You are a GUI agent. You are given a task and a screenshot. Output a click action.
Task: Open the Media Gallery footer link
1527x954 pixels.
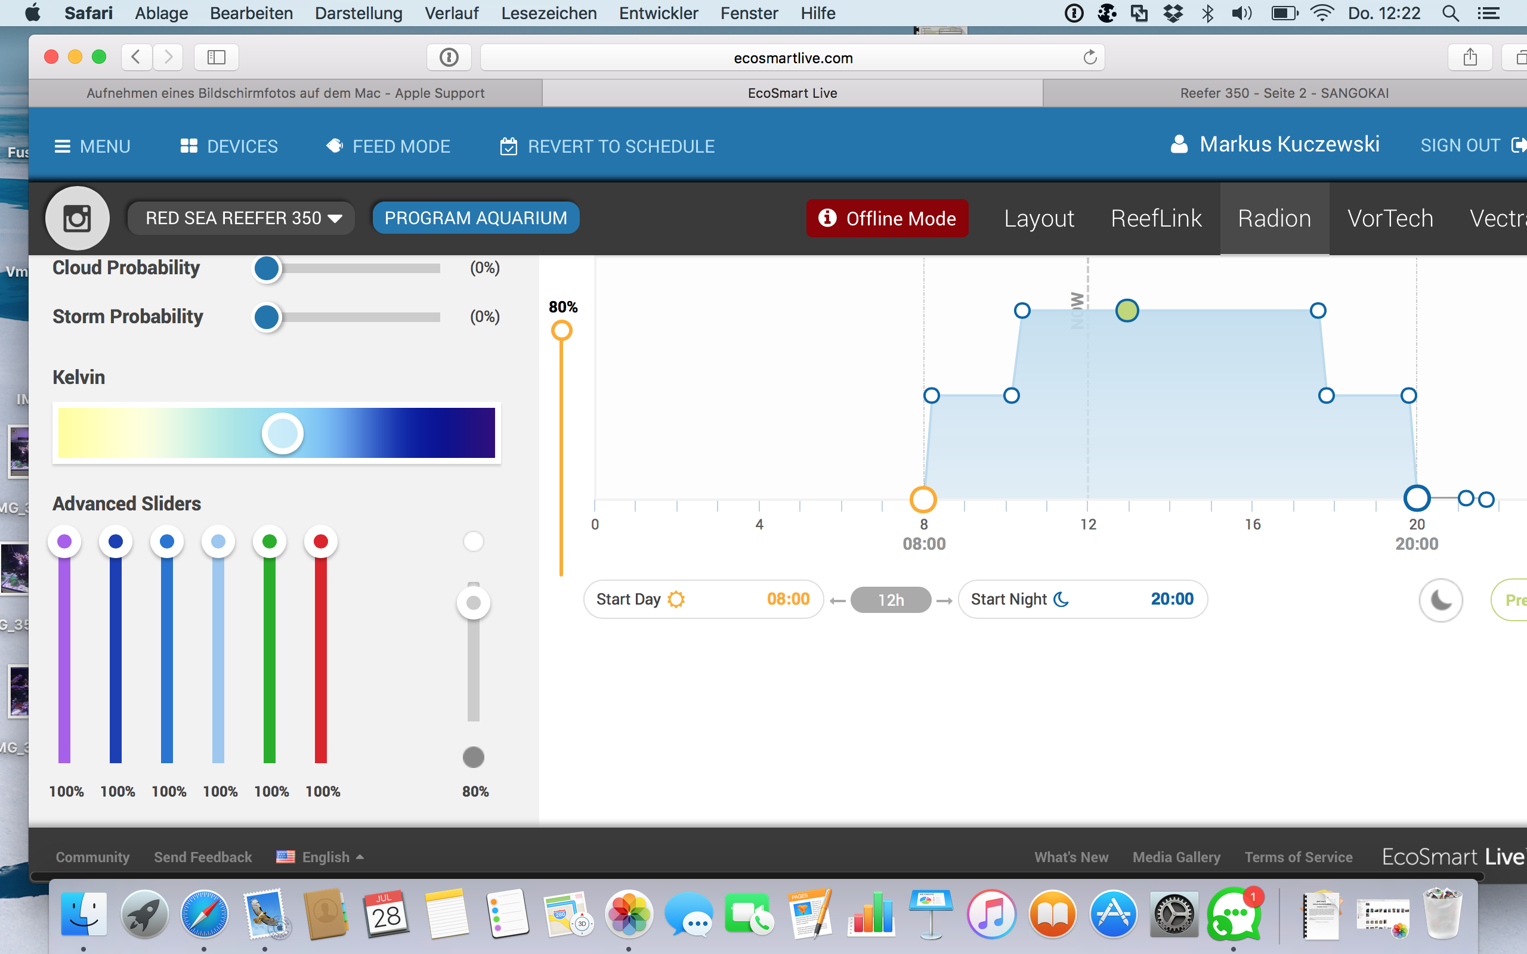pyautogui.click(x=1176, y=857)
